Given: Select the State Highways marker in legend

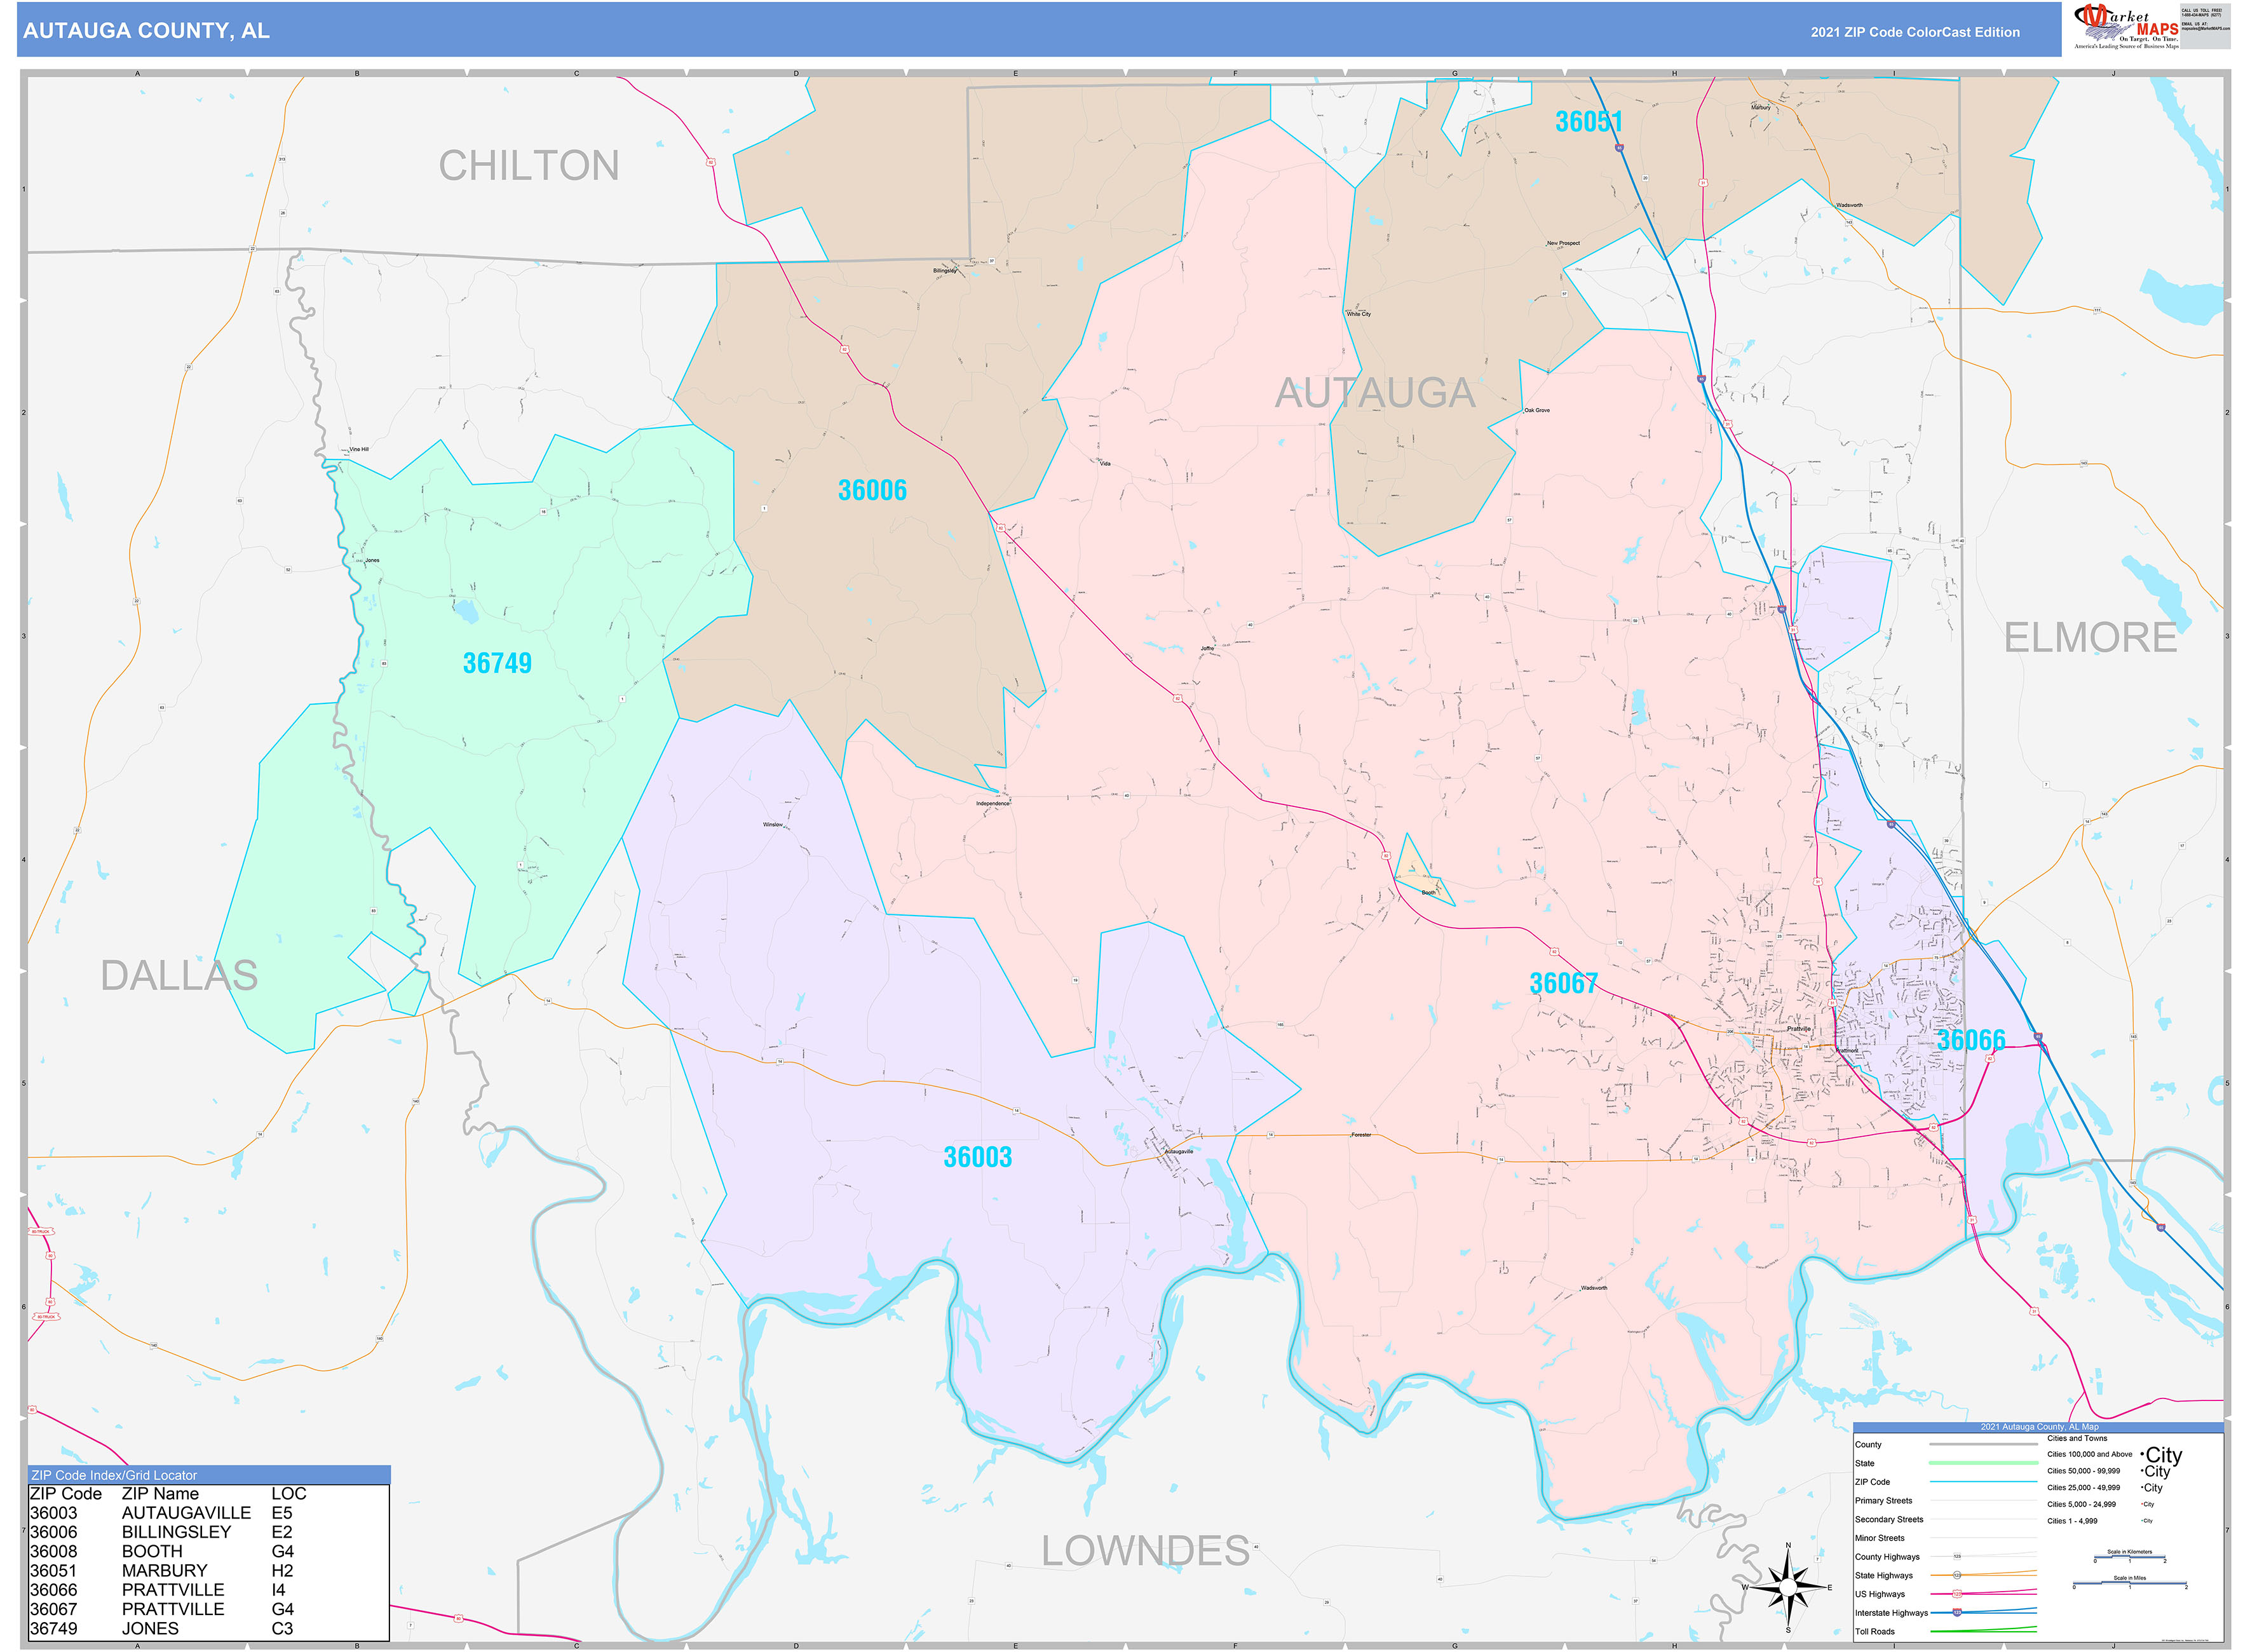Looking at the screenshot, I should [1957, 1575].
